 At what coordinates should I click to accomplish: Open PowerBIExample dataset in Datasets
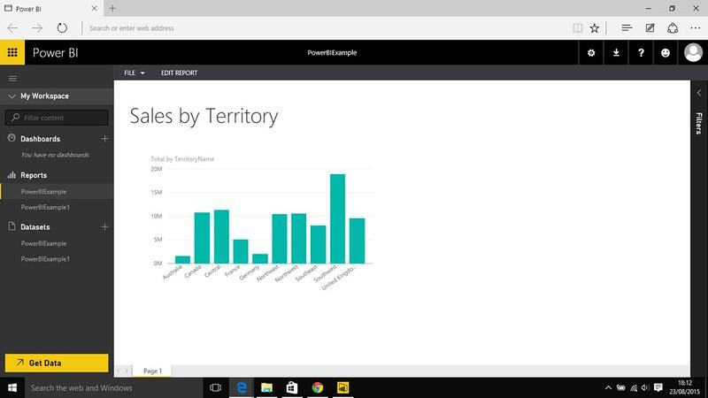[x=43, y=243]
